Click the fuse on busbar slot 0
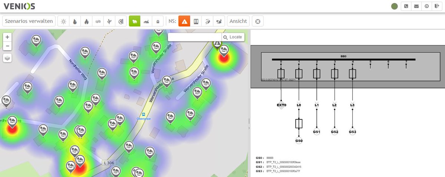Screen dimensions: 445x177 [281, 74]
